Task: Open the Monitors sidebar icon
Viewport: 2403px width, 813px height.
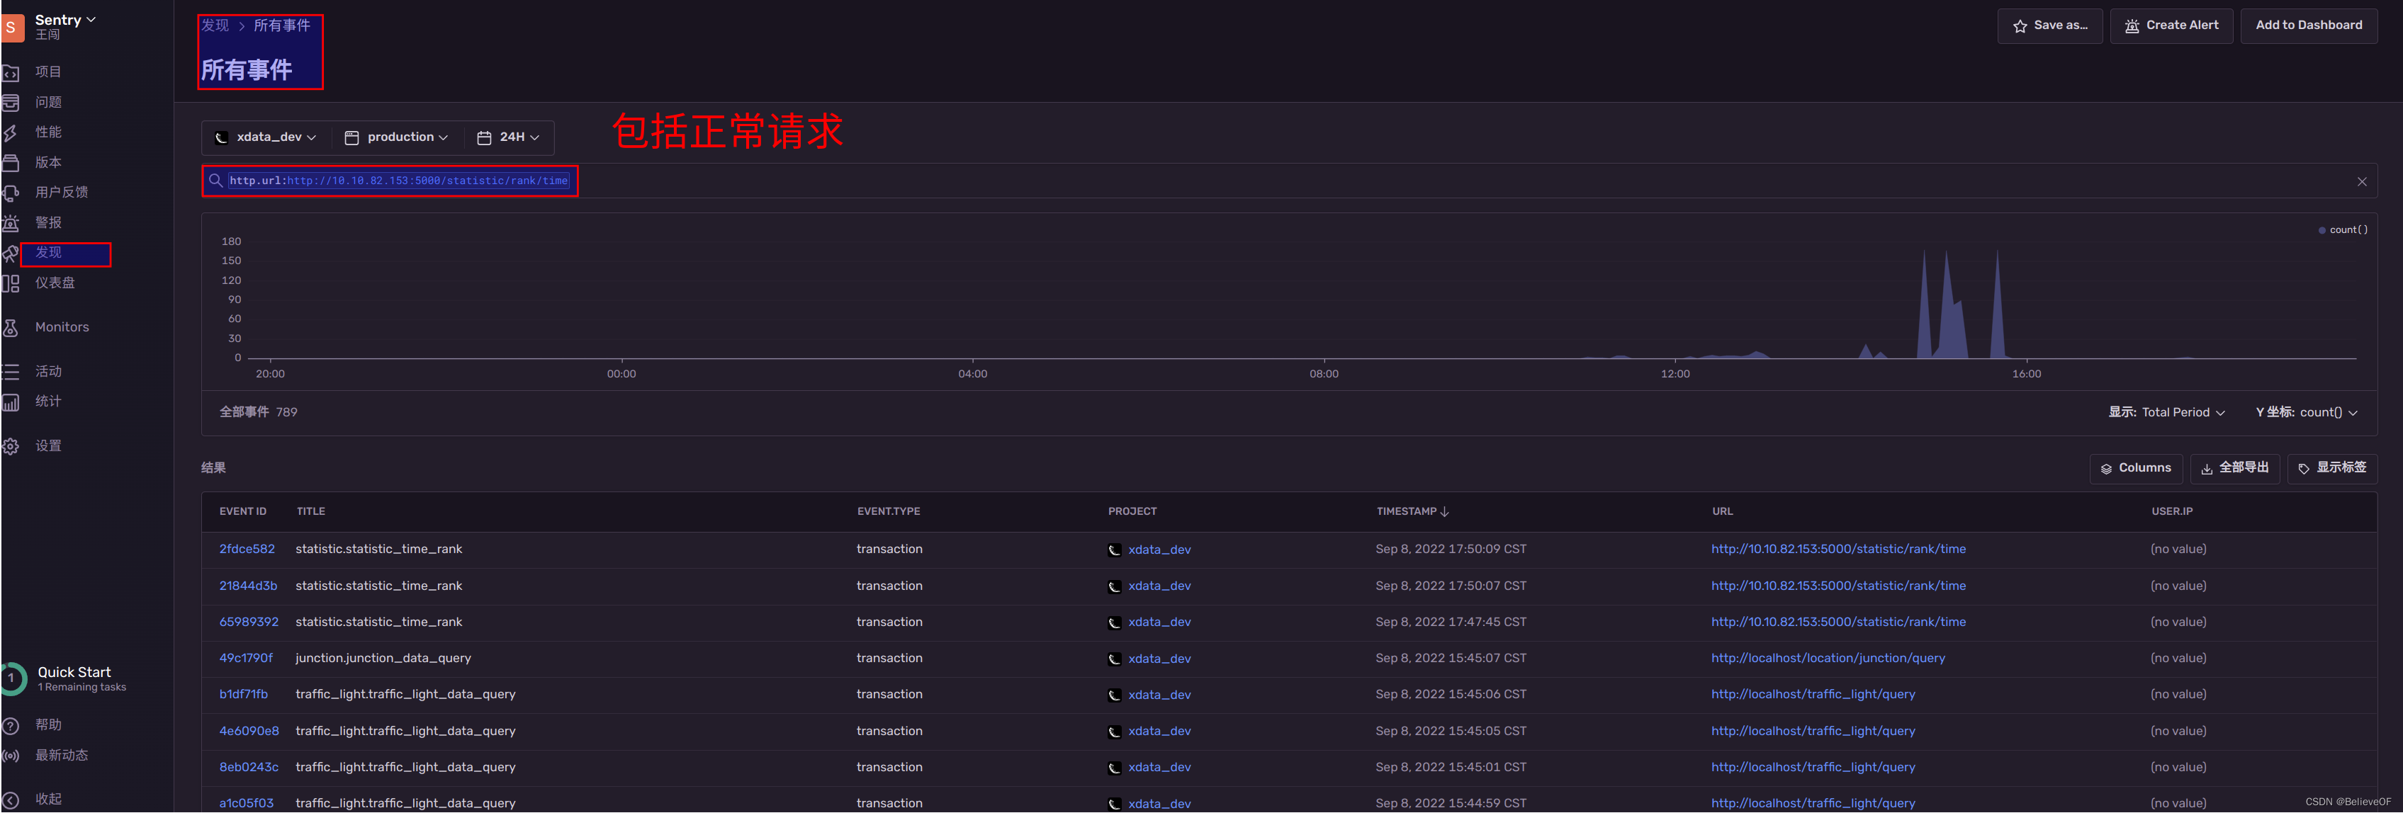Action: tap(11, 327)
